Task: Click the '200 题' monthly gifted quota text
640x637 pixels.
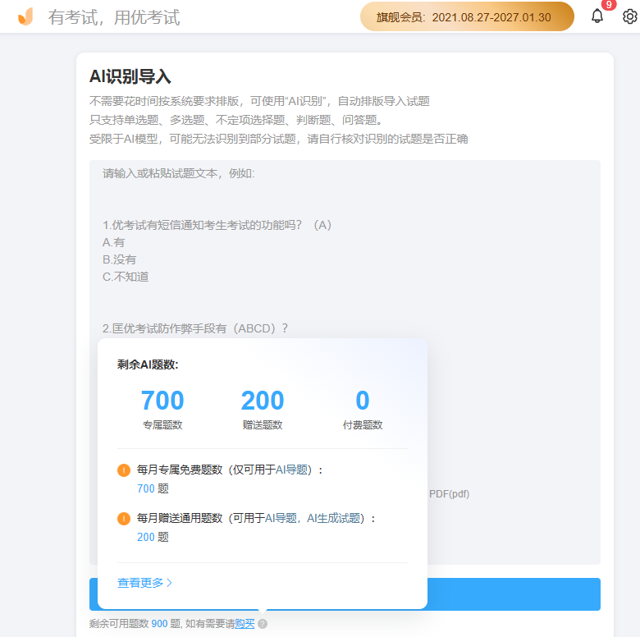Action: tap(153, 537)
